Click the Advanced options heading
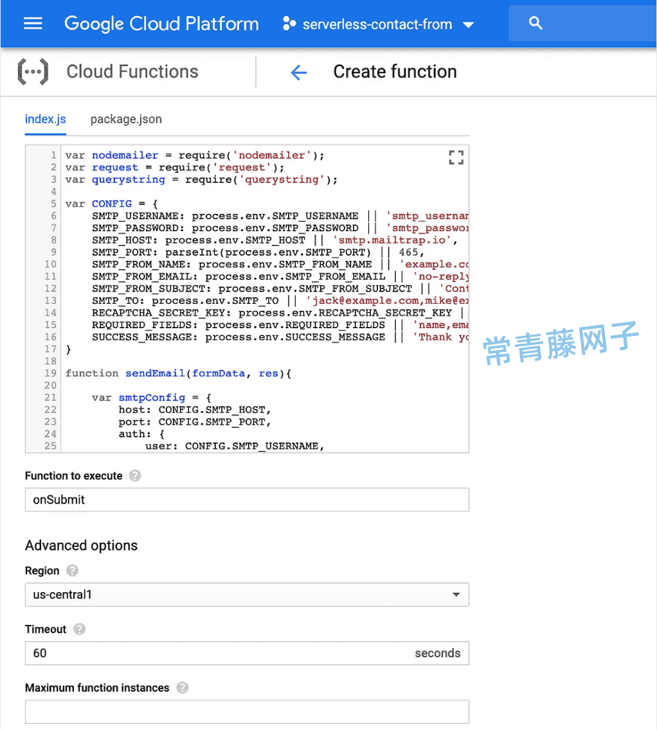Viewport: 657px width, 729px height. point(82,545)
